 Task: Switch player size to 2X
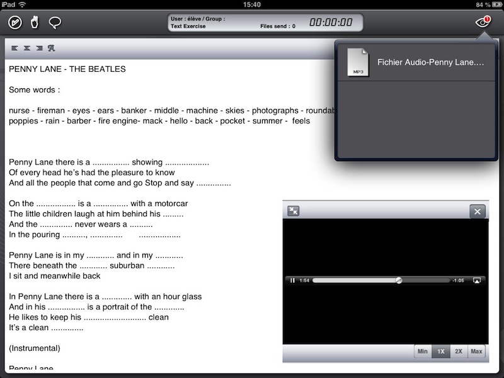(459, 352)
